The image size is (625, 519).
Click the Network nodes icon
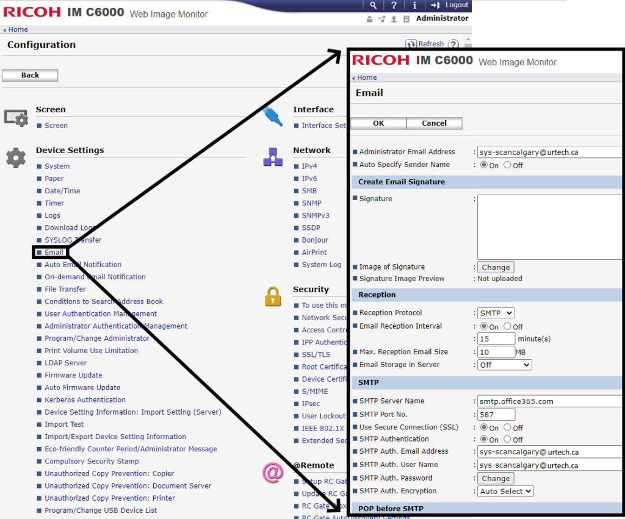point(273,157)
